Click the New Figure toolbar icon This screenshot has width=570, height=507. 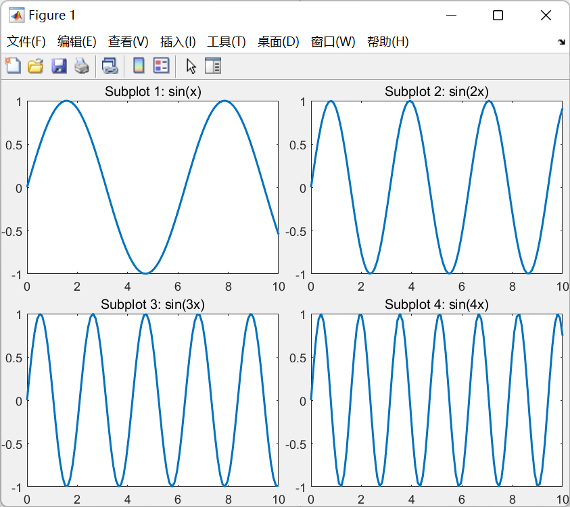click(13, 66)
